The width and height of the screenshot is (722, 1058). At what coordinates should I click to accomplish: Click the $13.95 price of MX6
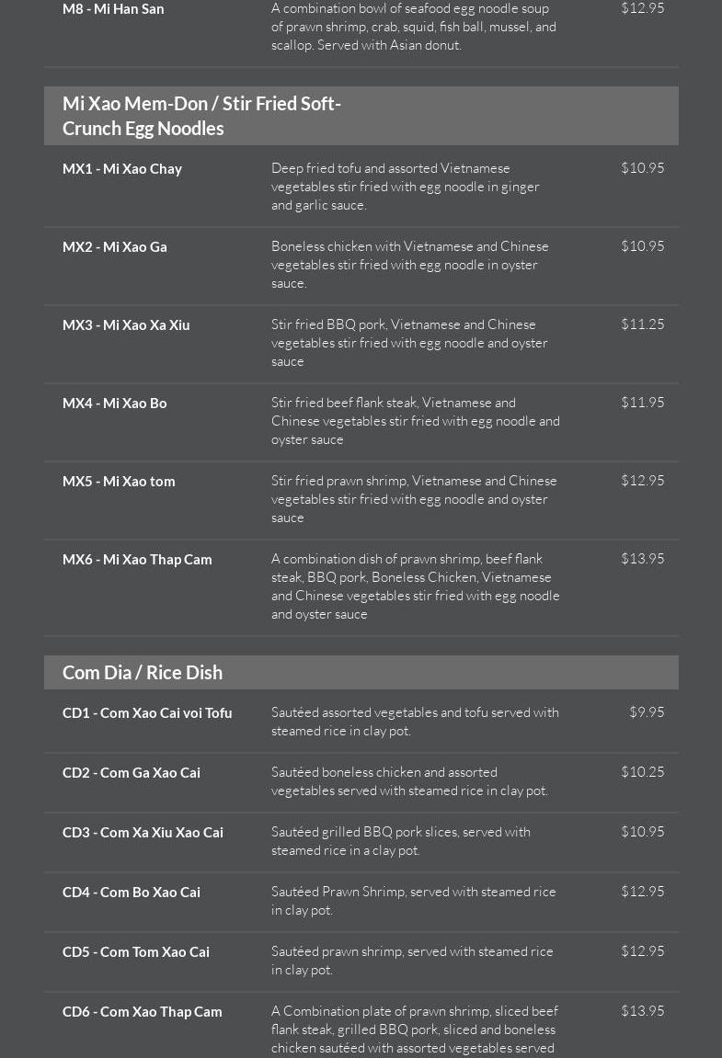pyautogui.click(x=642, y=559)
